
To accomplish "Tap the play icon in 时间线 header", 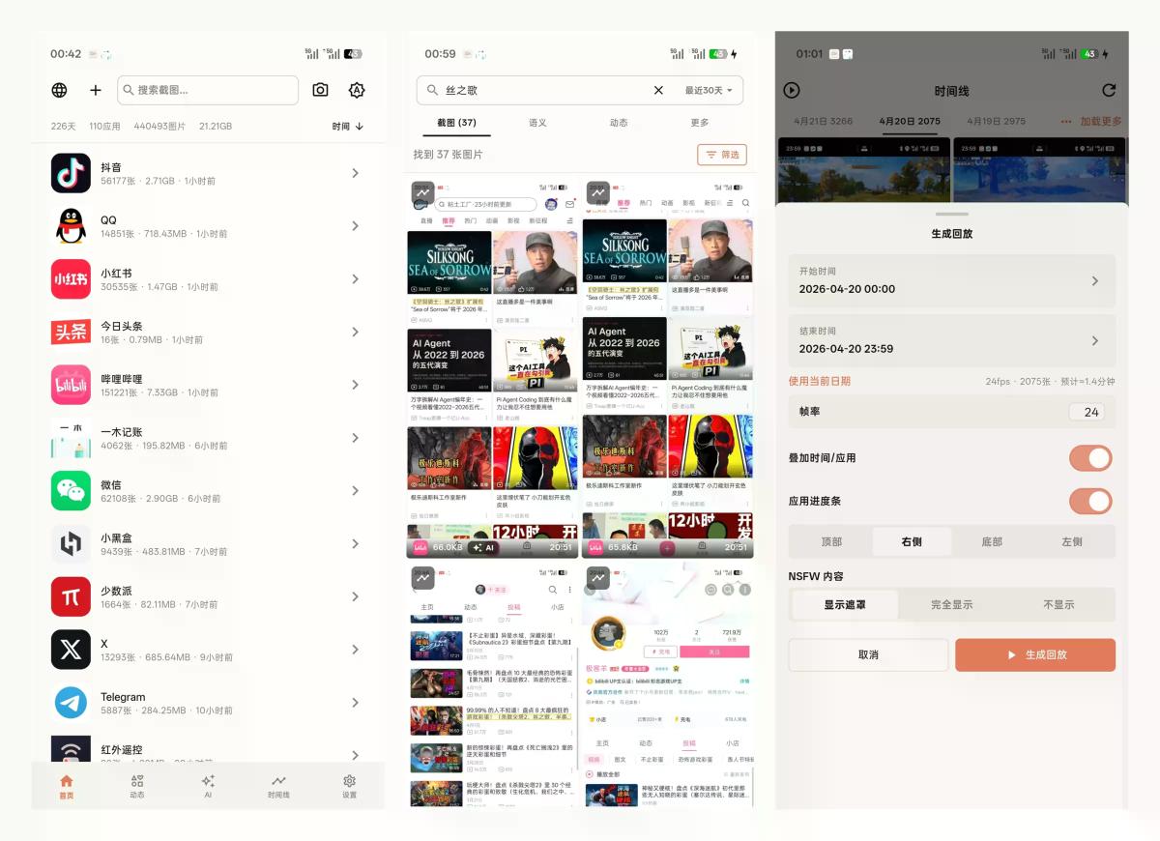I will [792, 90].
